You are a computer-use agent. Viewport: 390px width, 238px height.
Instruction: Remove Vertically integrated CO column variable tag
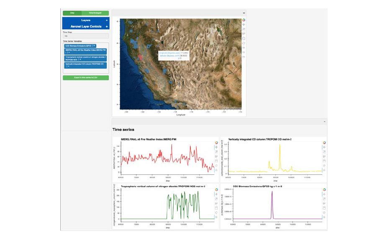click(68, 67)
